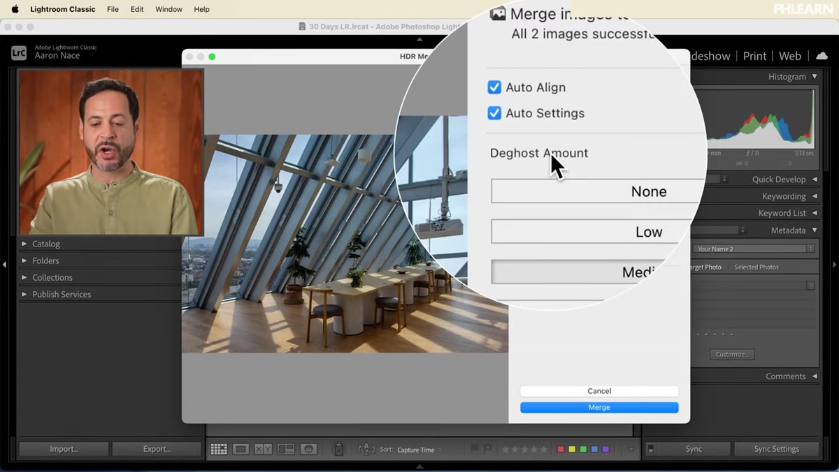Image resolution: width=839 pixels, height=472 pixels.
Task: Switch to the Web module
Action: [x=790, y=56]
